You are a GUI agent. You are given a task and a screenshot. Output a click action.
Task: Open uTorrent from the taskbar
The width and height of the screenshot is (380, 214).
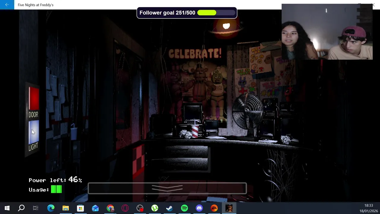(155, 208)
